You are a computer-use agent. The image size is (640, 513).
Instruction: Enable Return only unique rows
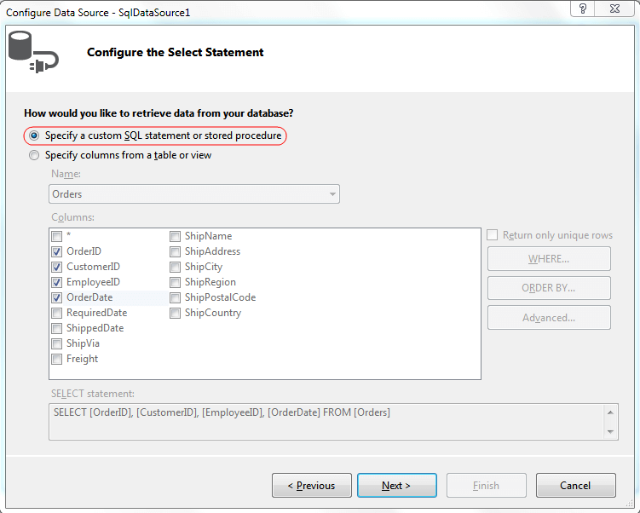[x=493, y=235]
